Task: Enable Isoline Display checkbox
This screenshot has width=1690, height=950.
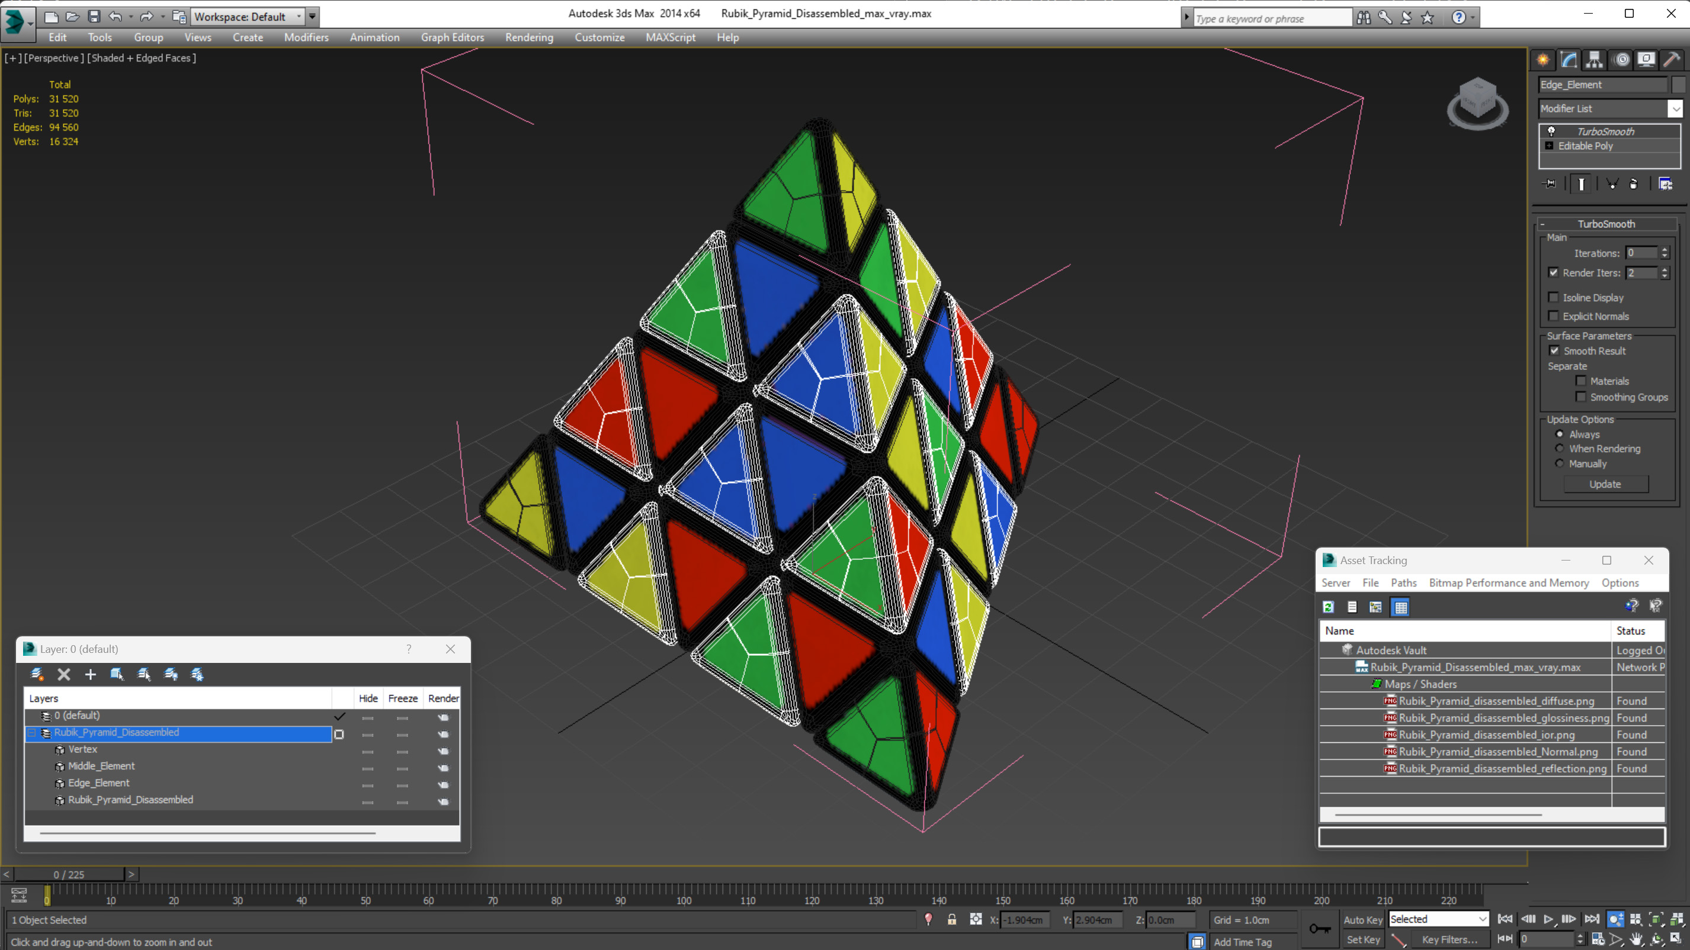Action: (1554, 298)
